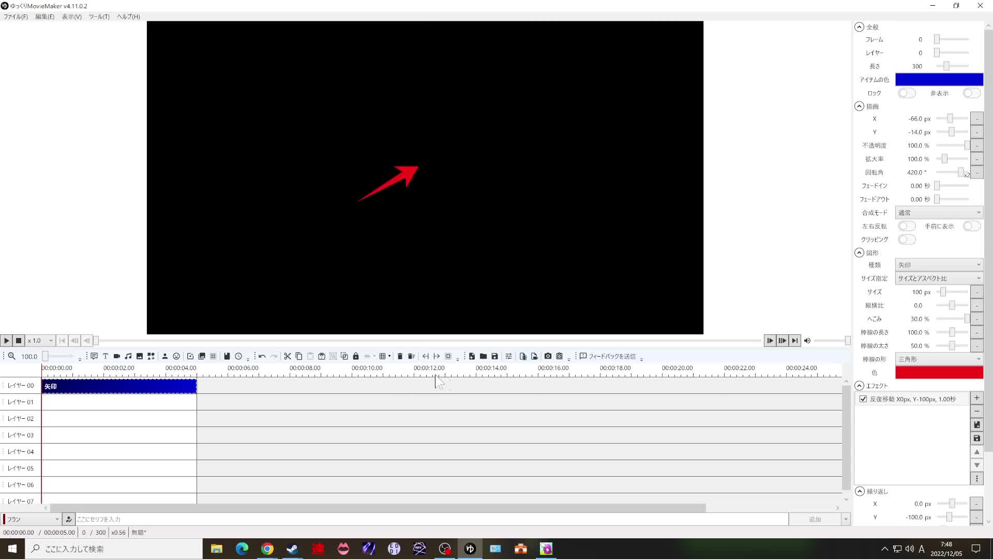Toggle the ロック (lock) switch
Image resolution: width=993 pixels, height=559 pixels.
pos(906,93)
